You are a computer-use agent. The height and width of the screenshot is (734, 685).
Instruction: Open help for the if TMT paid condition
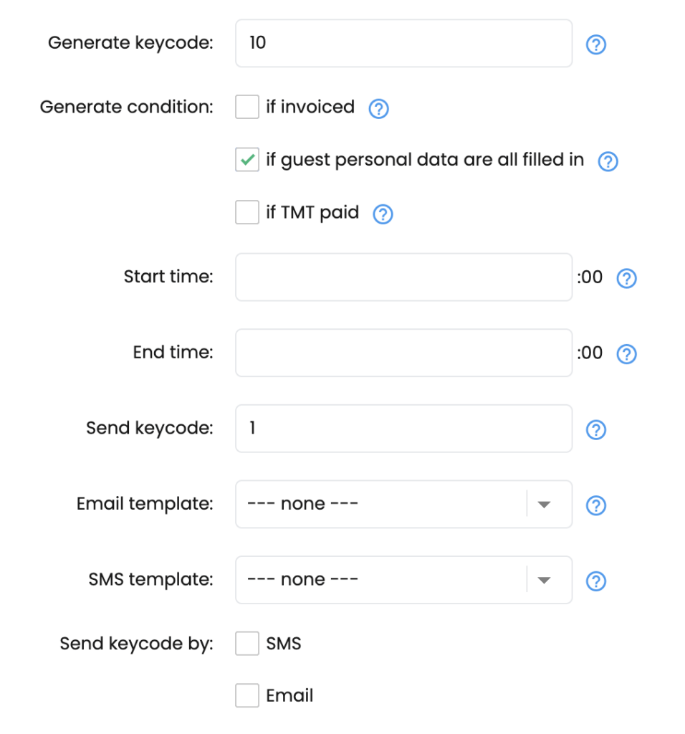click(383, 214)
